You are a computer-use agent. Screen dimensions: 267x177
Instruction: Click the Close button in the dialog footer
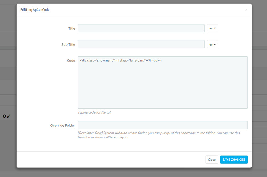tap(212, 159)
